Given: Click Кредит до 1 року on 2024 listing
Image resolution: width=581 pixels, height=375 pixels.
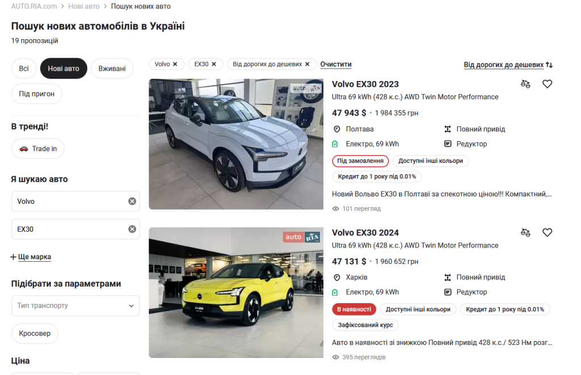Looking at the screenshot, I should click(505, 309).
